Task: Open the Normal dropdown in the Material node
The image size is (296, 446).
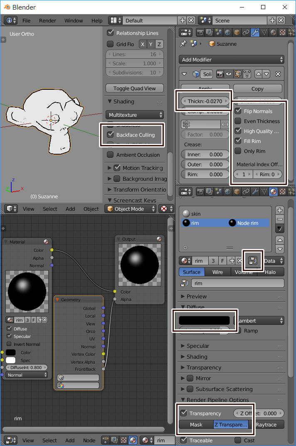Action: click(x=27, y=375)
